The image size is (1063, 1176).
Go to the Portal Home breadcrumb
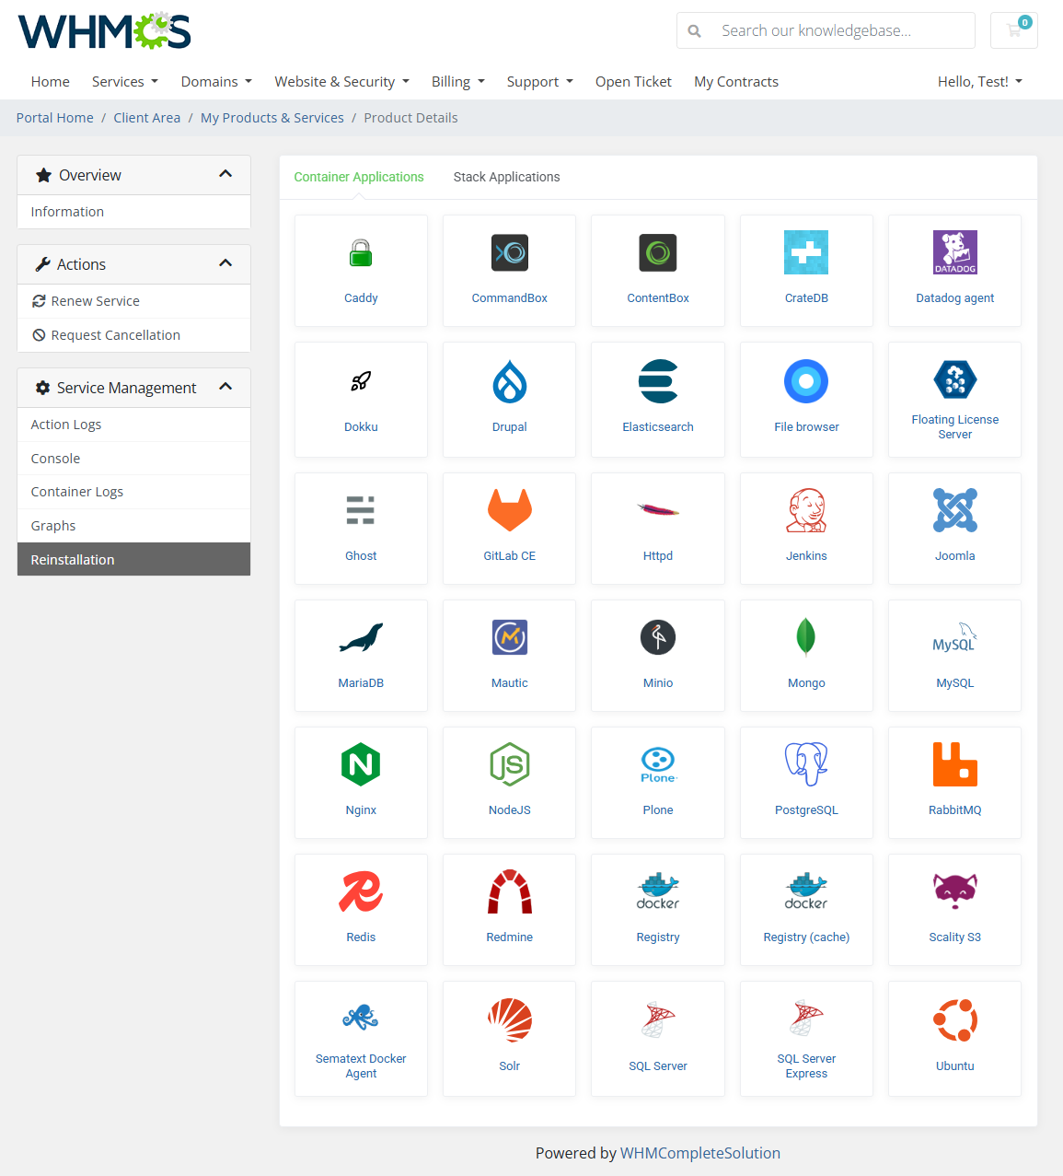[55, 118]
